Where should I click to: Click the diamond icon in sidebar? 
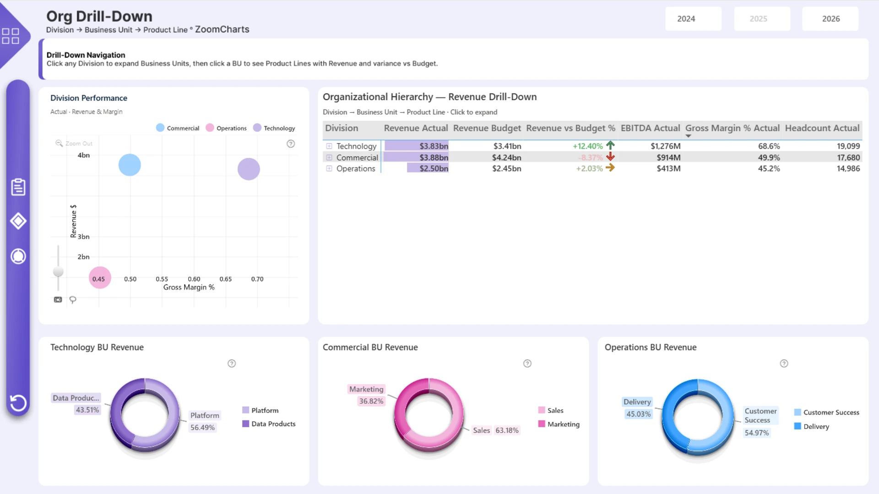pyautogui.click(x=18, y=221)
